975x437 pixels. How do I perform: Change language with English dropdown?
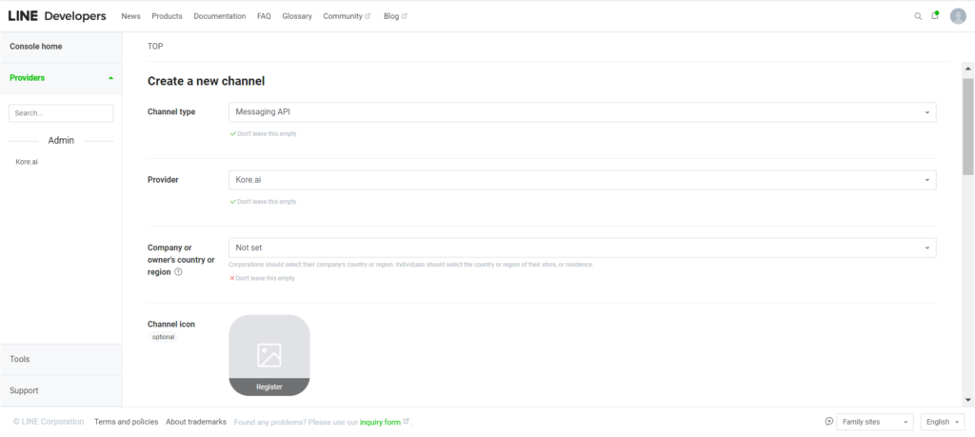pos(943,422)
